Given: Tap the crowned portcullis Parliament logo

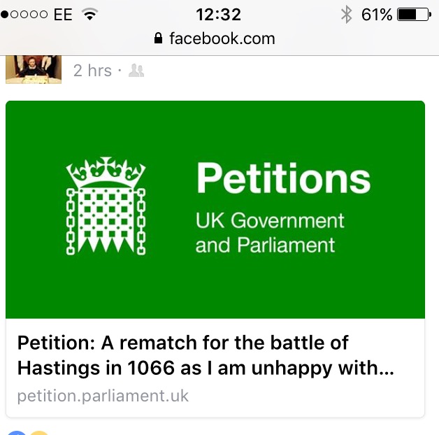Looking at the screenshot, I should tap(106, 206).
